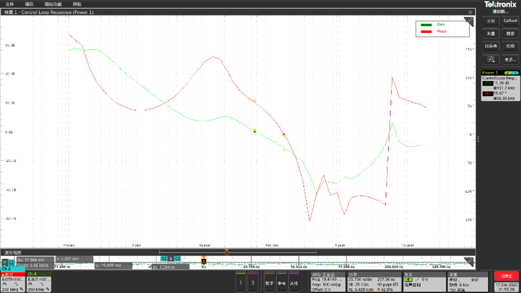Open the 帮助 (Help) menu
The width and height of the screenshot is (521, 293).
(x=77, y=4)
